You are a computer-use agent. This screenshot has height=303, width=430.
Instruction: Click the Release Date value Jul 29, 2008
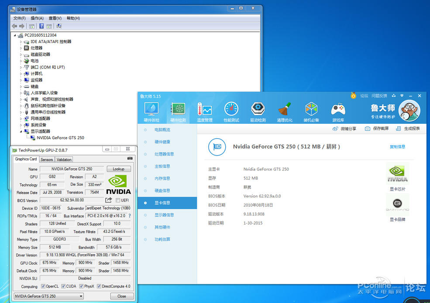[x=52, y=192]
